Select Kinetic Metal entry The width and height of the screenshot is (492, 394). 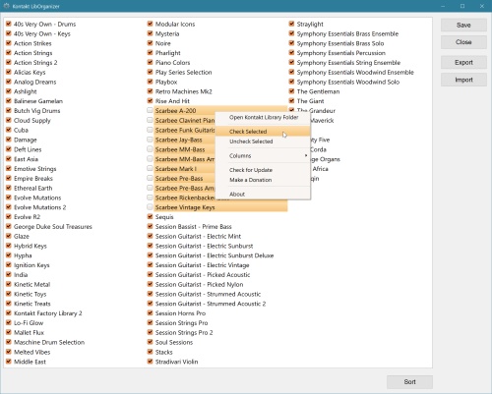[x=32, y=285]
